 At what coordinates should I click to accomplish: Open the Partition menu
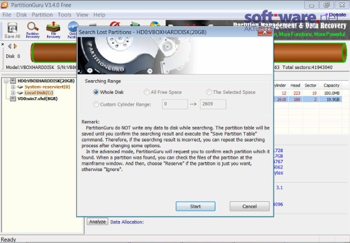pyautogui.click(x=42, y=15)
